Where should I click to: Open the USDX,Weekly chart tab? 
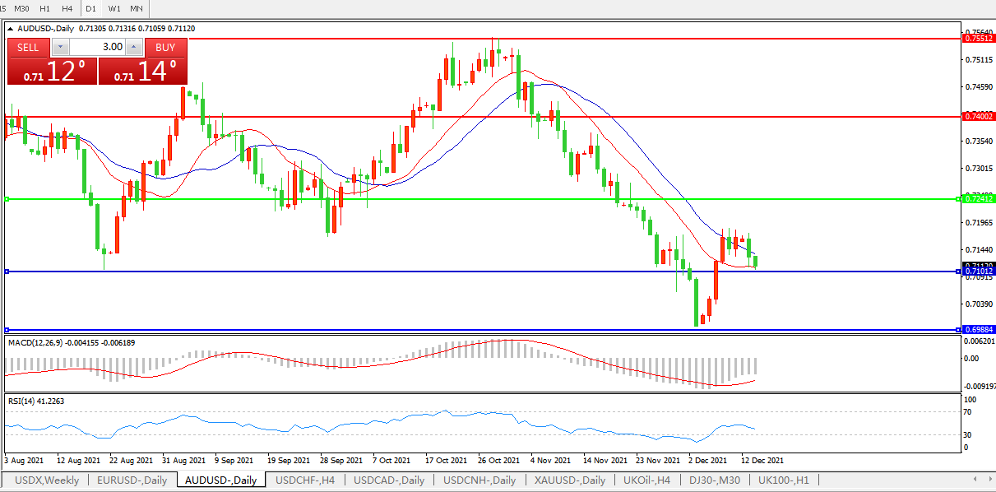point(47,480)
